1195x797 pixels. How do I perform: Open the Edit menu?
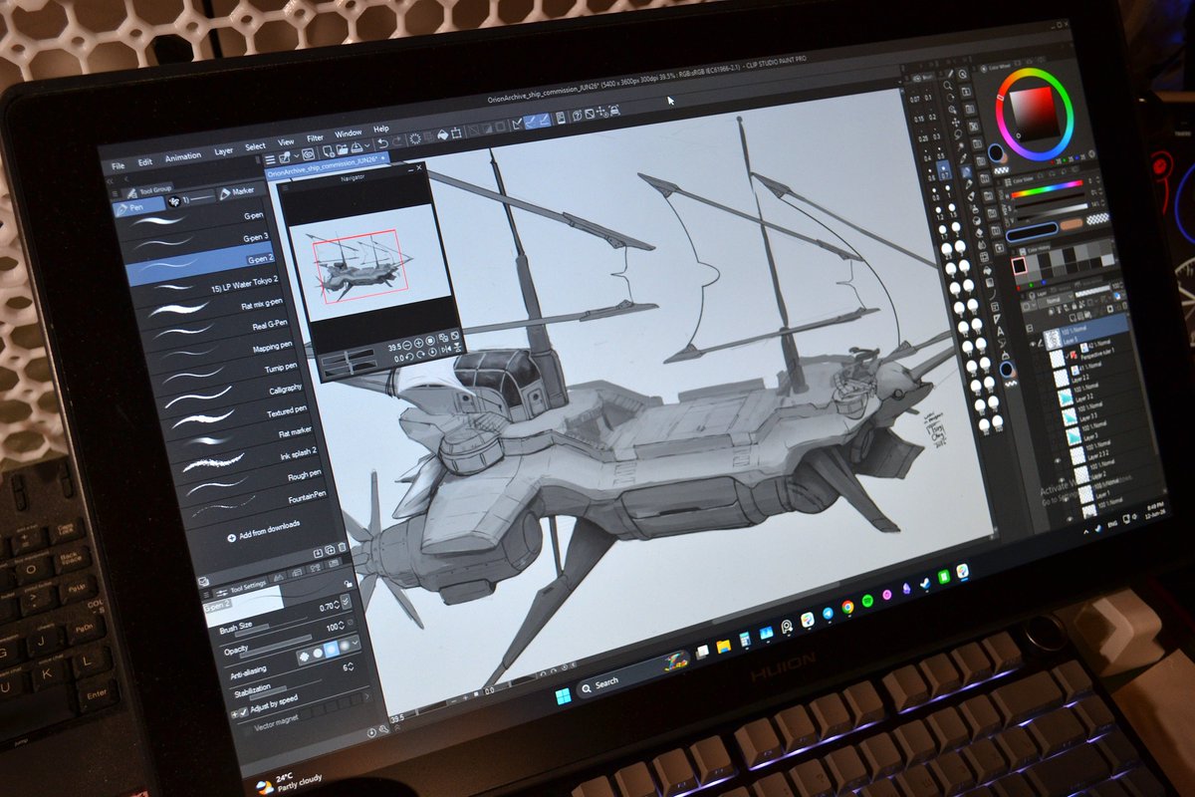pyautogui.click(x=145, y=161)
